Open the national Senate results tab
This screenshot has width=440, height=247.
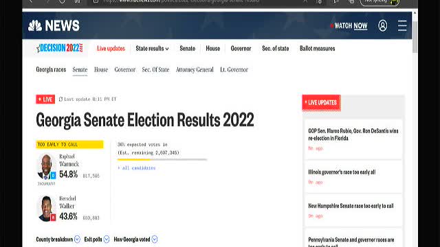point(188,49)
